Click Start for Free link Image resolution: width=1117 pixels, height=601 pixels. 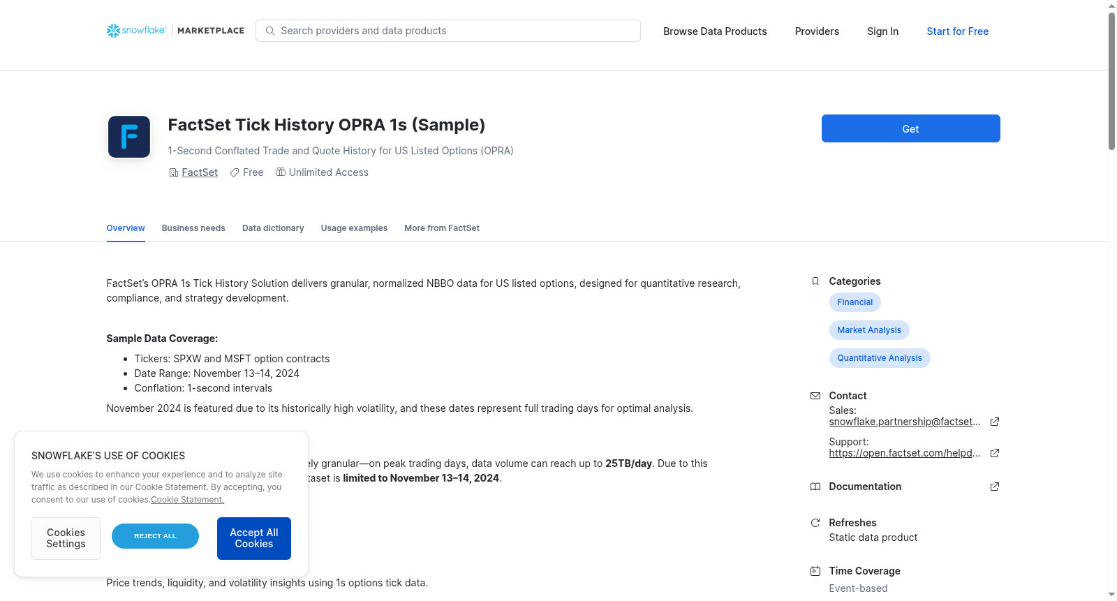(957, 31)
